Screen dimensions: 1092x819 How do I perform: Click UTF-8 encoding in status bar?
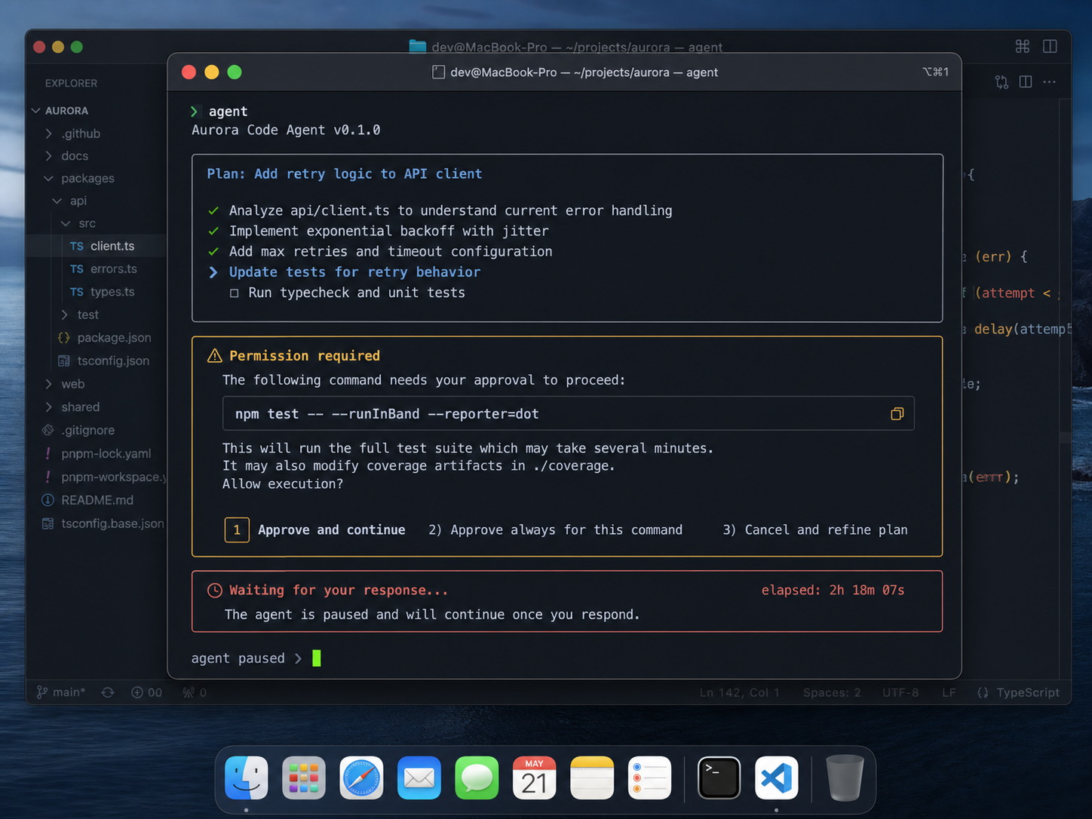coord(900,692)
